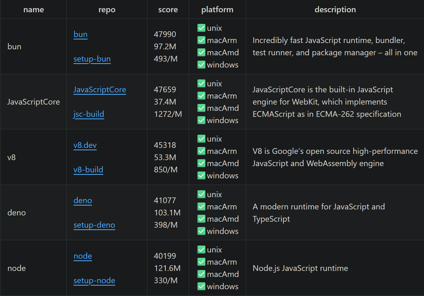This screenshot has width=424, height=296.
Task: Open the v8-build link
Action: pos(88,170)
